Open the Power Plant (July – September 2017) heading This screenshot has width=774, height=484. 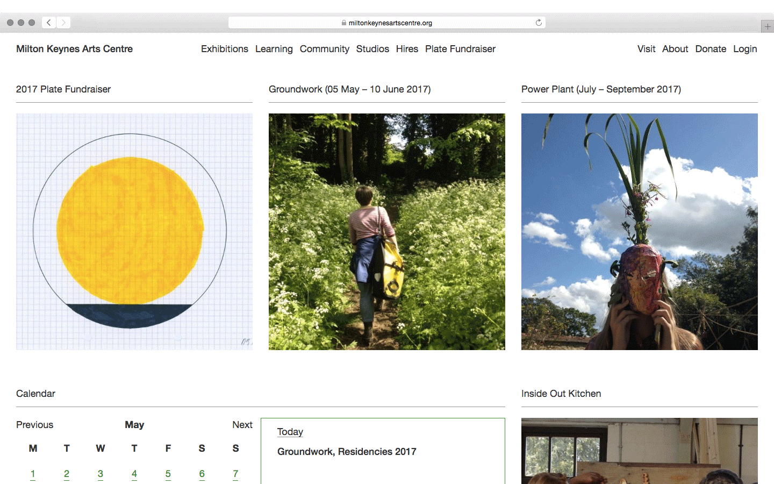click(x=601, y=89)
